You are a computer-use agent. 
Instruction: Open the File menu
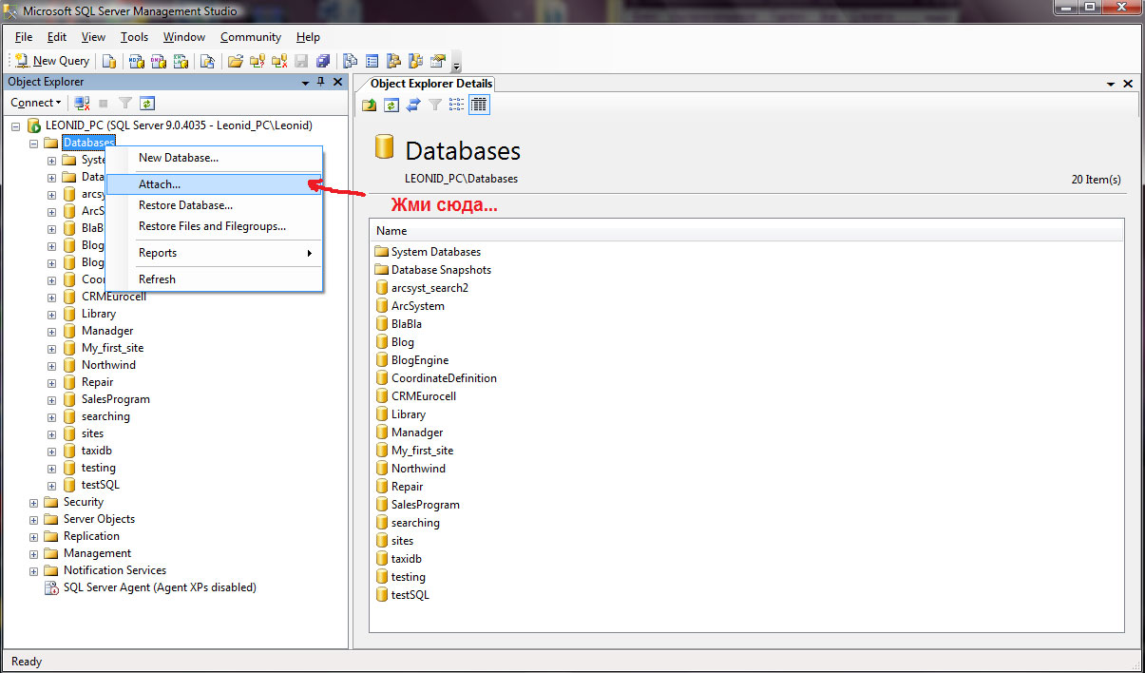[x=24, y=37]
